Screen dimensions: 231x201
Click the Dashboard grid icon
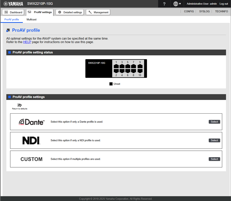(x=6, y=12)
